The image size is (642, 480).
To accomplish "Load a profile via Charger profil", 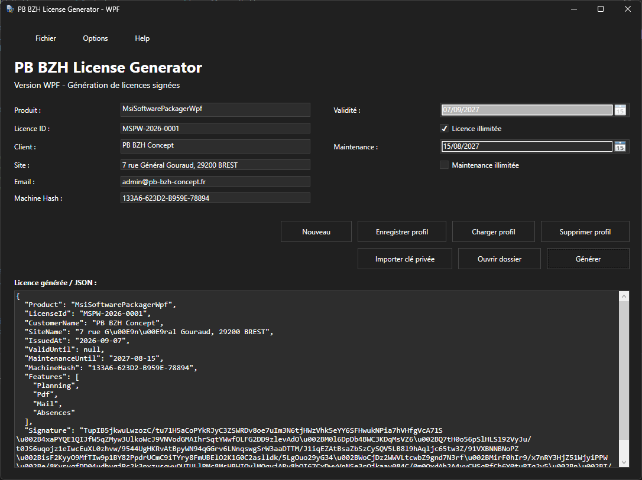I will (494, 232).
